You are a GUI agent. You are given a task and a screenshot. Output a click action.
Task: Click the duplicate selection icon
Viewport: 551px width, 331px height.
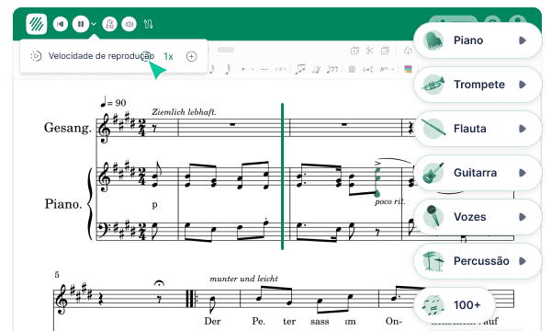click(354, 51)
